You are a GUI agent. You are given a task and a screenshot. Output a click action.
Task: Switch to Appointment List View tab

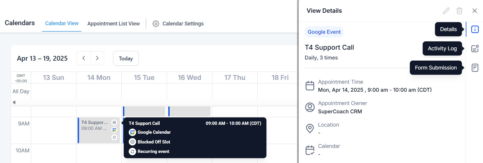point(113,24)
